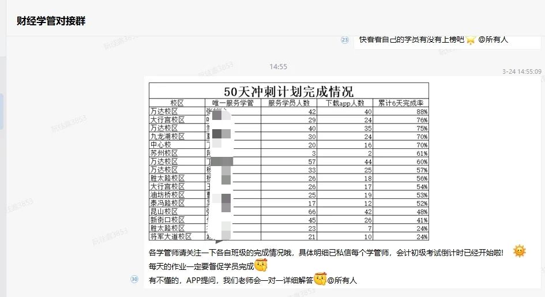
Task: Click the 九龙湖校区 cell
Action: (177, 137)
